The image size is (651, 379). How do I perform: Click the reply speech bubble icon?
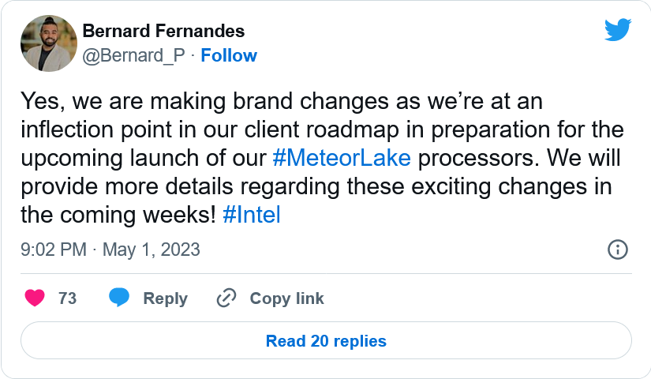pyautogui.click(x=119, y=298)
